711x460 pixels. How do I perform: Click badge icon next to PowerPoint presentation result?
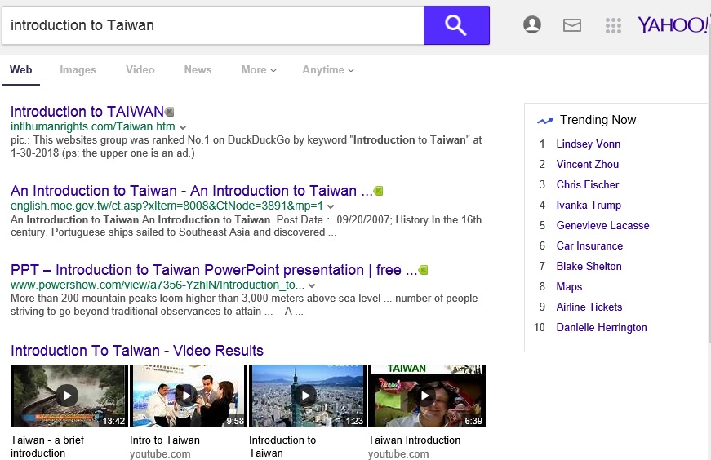(423, 270)
